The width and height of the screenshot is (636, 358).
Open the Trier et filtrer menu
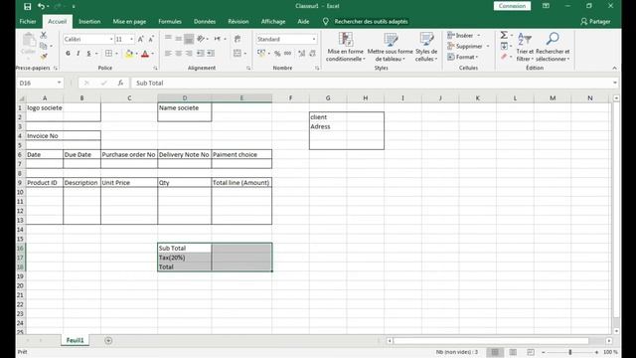525,47
